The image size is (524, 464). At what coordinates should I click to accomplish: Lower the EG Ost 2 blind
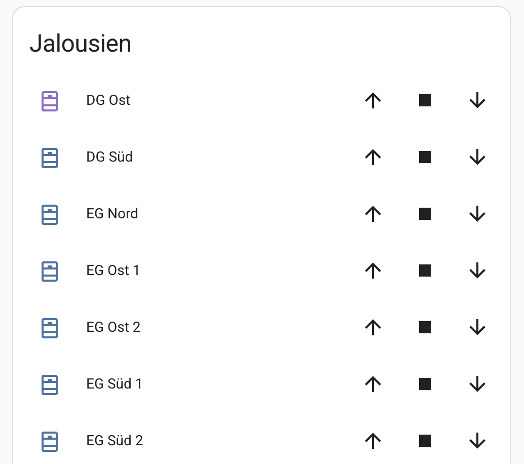click(477, 328)
